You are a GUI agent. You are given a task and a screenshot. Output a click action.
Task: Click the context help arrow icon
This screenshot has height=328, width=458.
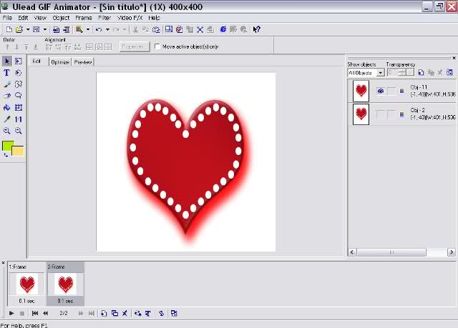coord(256,29)
